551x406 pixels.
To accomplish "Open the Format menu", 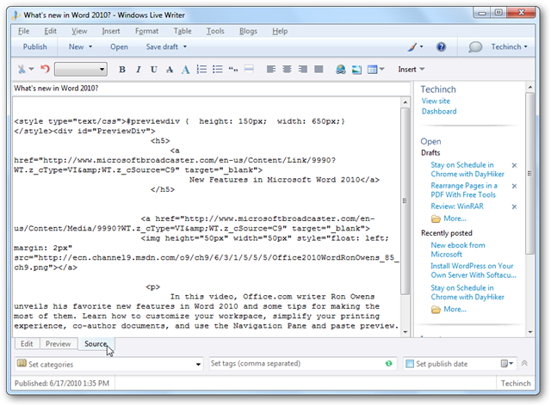I will (x=146, y=31).
